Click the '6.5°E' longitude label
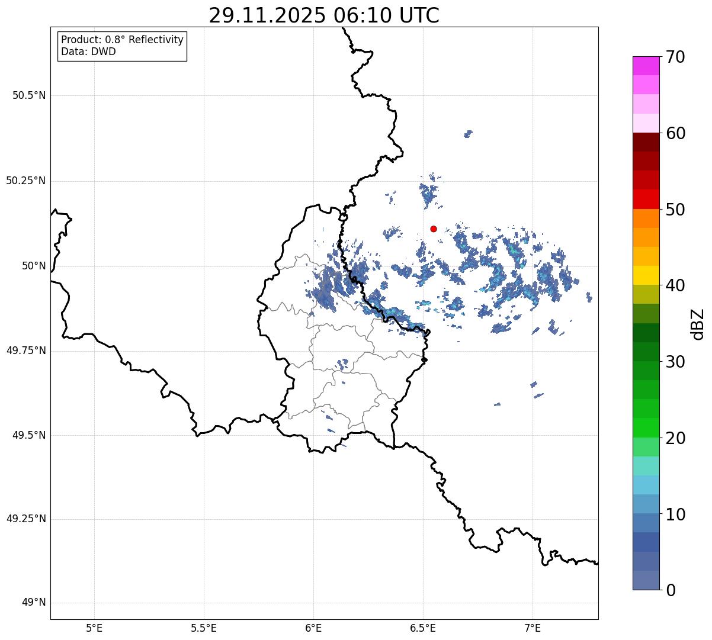 pyautogui.click(x=423, y=628)
